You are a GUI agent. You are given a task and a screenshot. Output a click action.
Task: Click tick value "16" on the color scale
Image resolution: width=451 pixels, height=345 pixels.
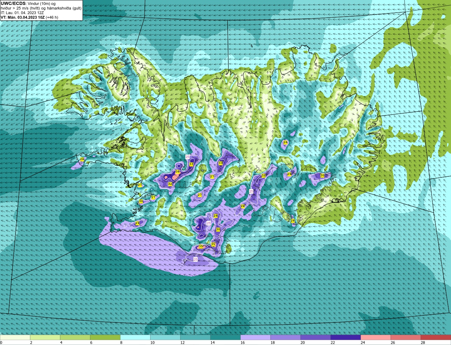click(x=242, y=343)
